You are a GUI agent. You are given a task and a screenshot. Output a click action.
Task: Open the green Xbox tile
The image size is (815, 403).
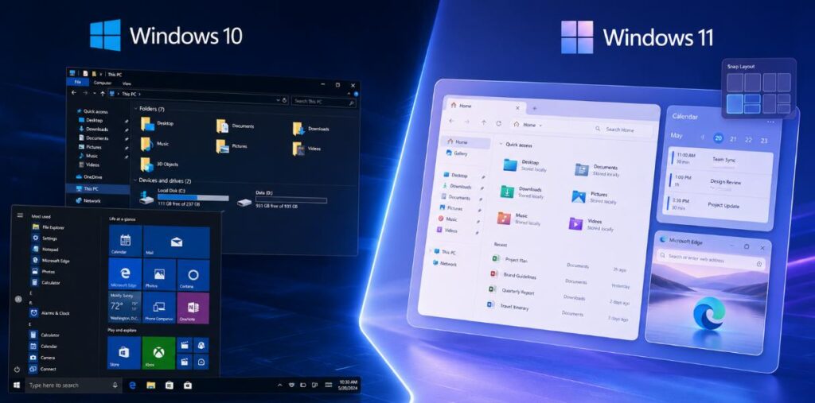pyautogui.click(x=158, y=353)
